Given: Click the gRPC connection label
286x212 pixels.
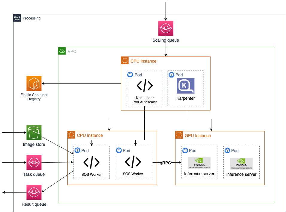Looking at the screenshot, I should [165, 163].
